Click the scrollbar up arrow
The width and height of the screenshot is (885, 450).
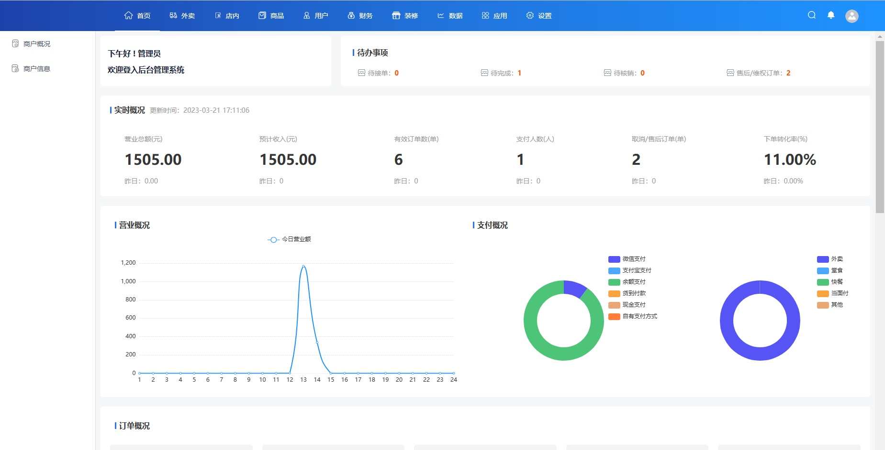click(x=880, y=36)
